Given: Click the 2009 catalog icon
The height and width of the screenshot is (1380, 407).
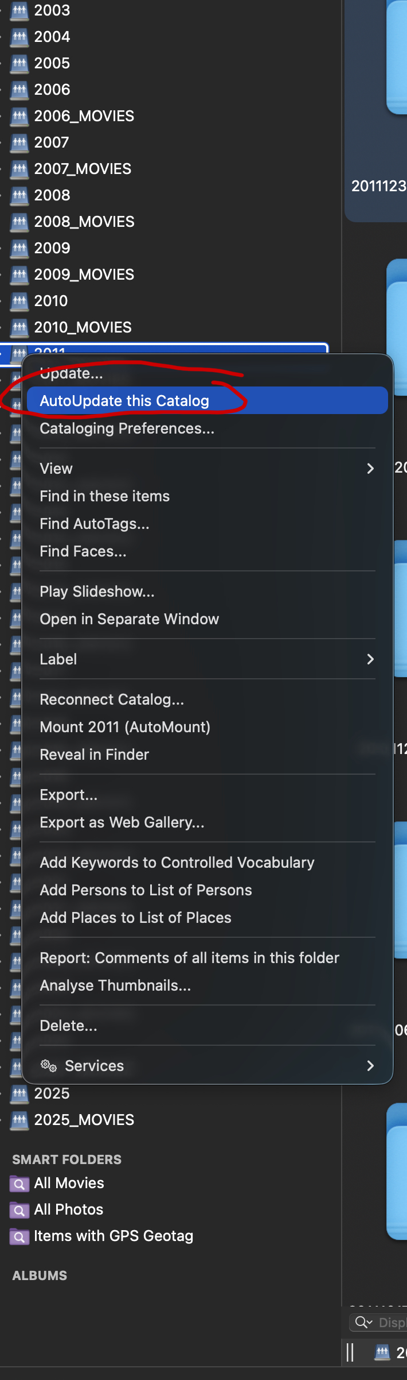Looking at the screenshot, I should (19, 248).
